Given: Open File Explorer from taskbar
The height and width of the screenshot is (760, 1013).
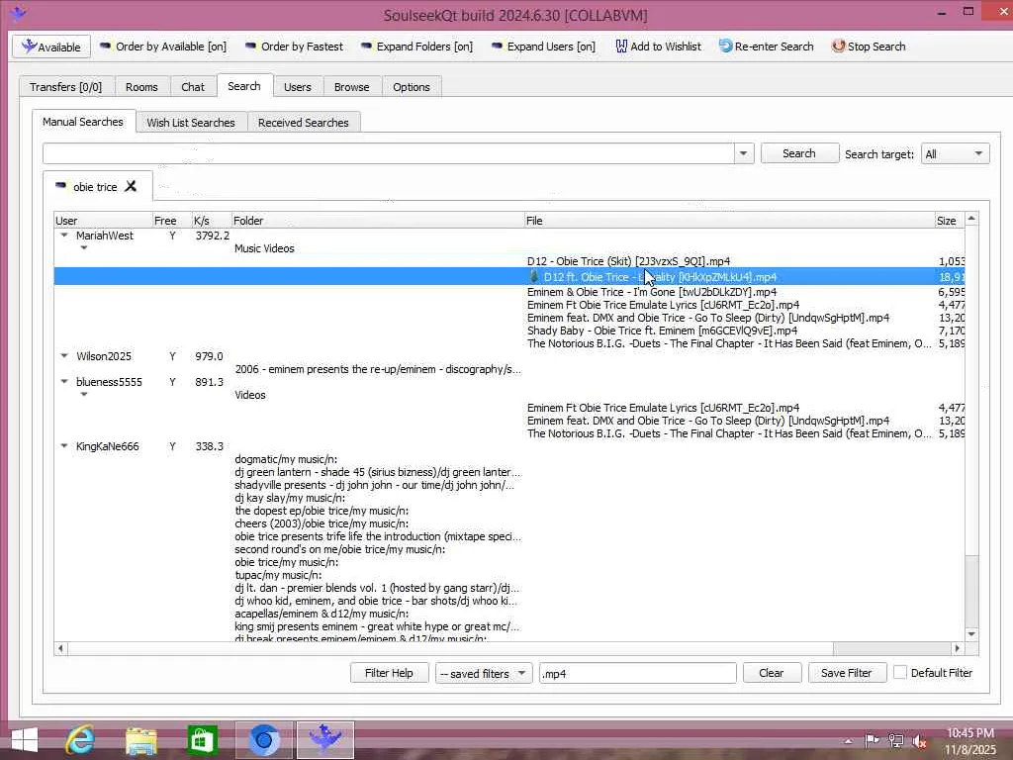Looking at the screenshot, I should pos(140,740).
